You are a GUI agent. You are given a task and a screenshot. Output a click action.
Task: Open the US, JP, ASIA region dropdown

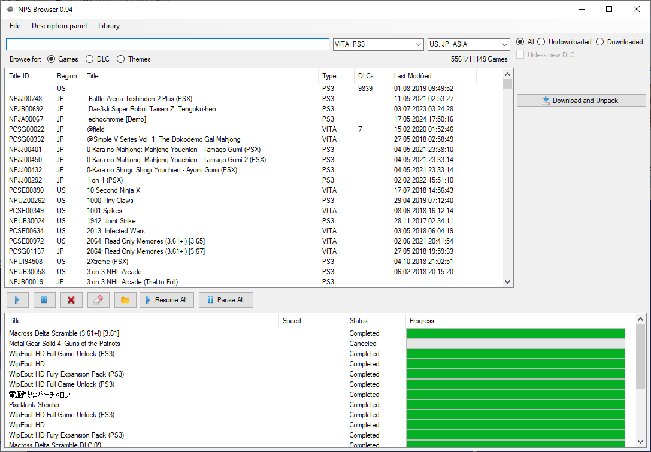(469, 44)
